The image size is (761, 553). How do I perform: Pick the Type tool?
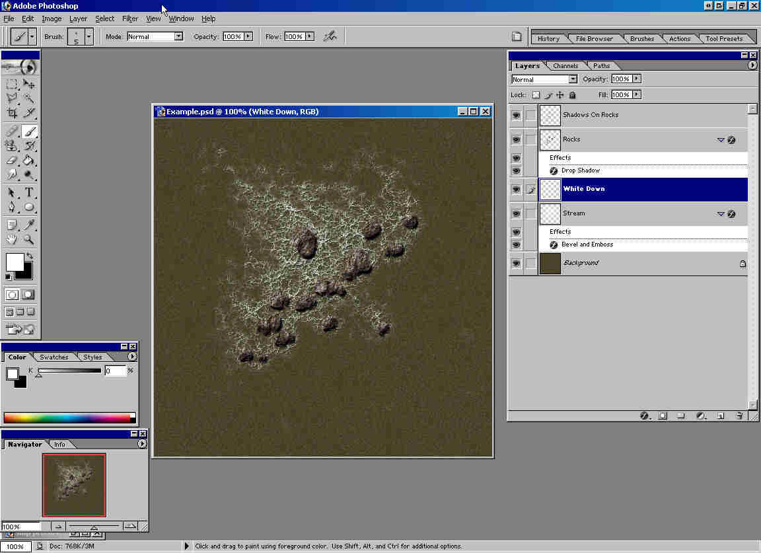[29, 193]
